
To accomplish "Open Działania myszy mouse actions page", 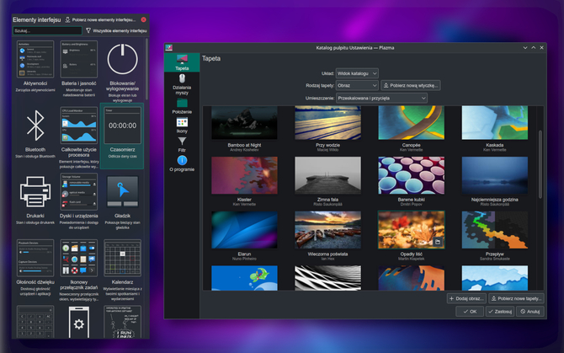I will 182,84.
